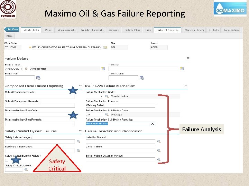Click the Remark Date input field

pos(123,78)
